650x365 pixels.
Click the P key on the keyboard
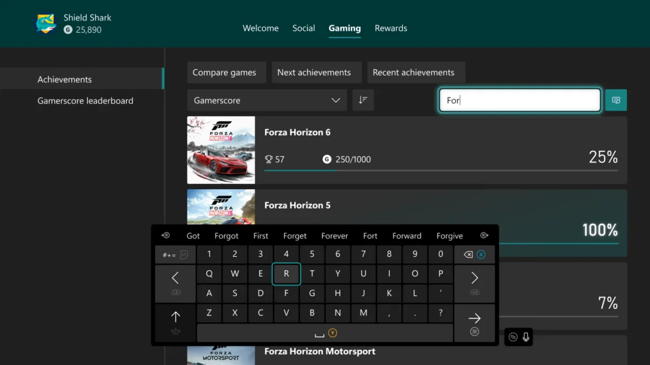click(x=440, y=274)
